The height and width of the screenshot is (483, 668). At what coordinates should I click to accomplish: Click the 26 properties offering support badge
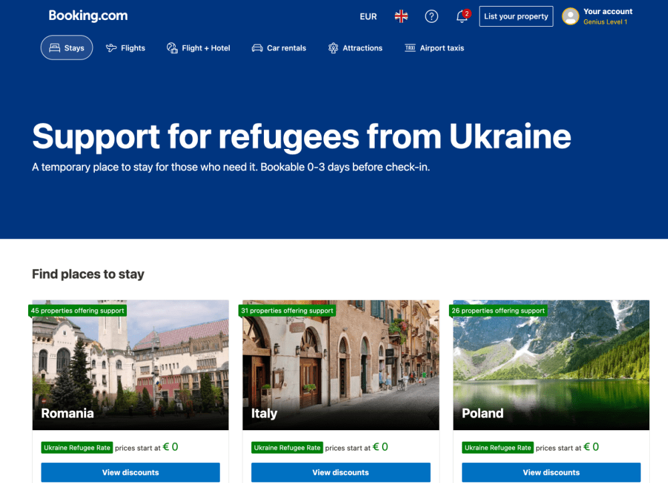tap(498, 311)
